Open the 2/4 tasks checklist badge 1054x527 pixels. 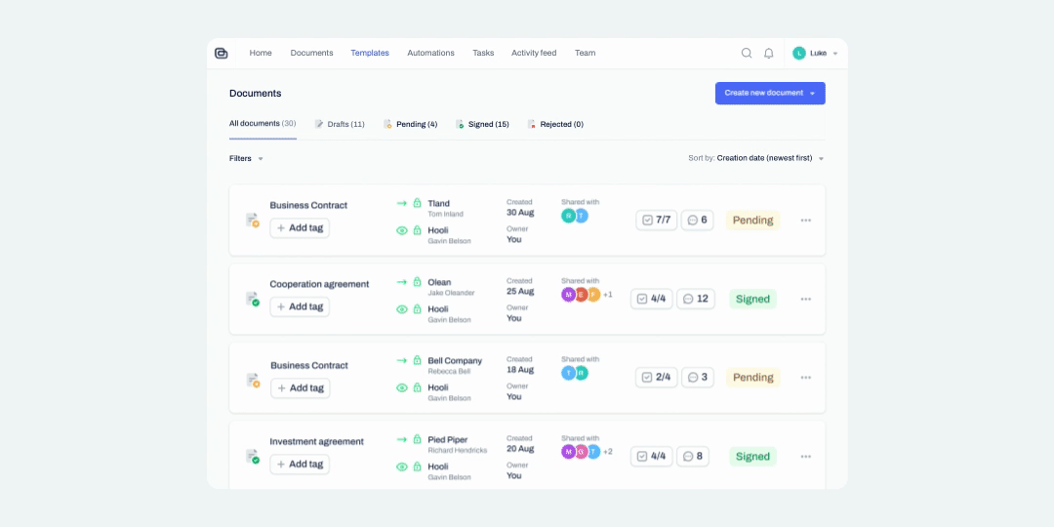tap(657, 377)
